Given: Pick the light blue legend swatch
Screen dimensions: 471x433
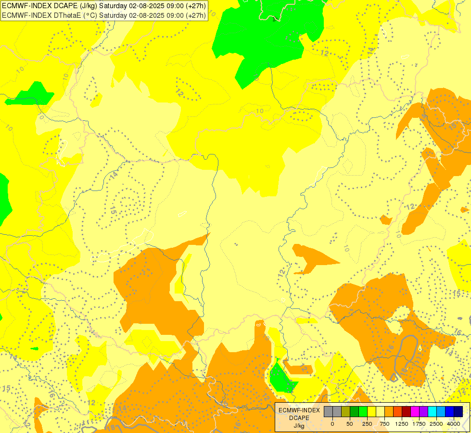Looking at the screenshot, I should click(x=441, y=411).
